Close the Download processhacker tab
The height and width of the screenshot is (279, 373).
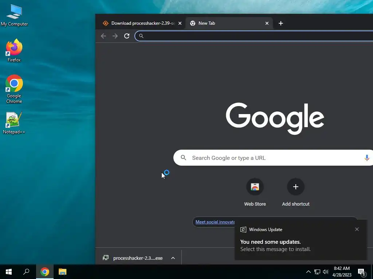[x=180, y=23]
